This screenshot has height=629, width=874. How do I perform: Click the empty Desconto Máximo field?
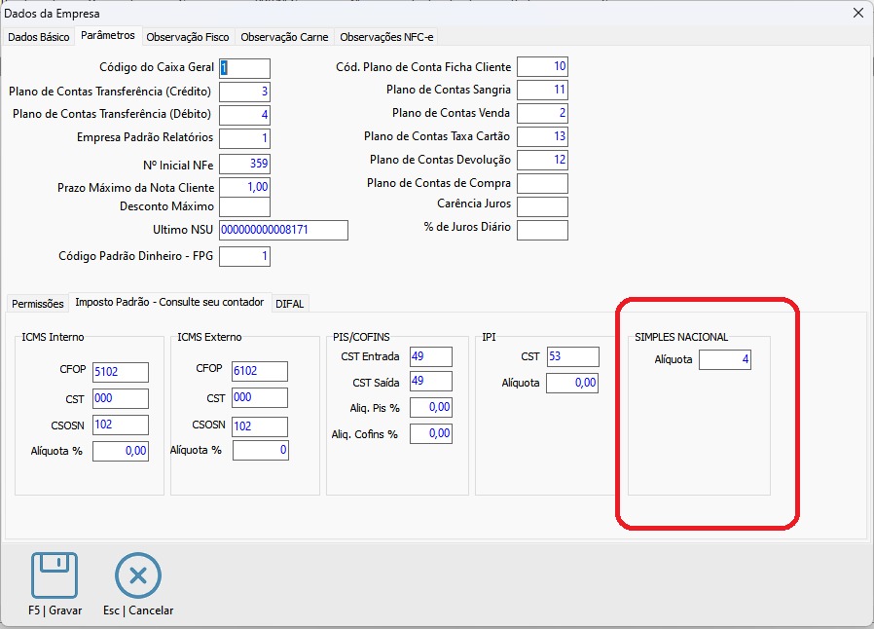[244, 206]
